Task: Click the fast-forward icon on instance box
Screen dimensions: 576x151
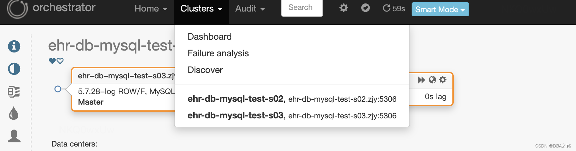Action: coord(421,80)
